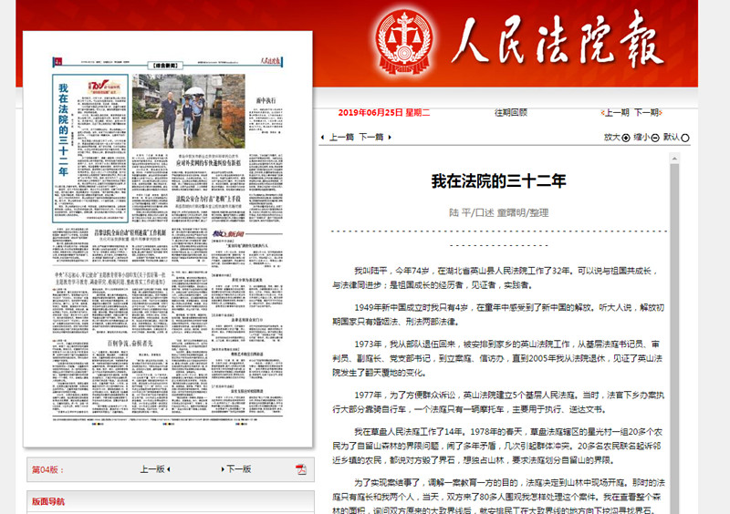730x514 pixels.
Task: Click the 综合新闻 header in thumbnail
Action: (165, 66)
